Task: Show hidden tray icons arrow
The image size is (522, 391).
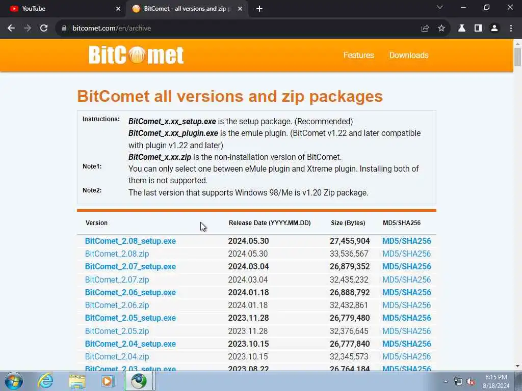Action: tap(446, 382)
